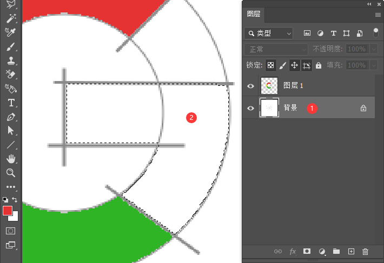
Task: Select the Hand tool
Action: point(11,159)
